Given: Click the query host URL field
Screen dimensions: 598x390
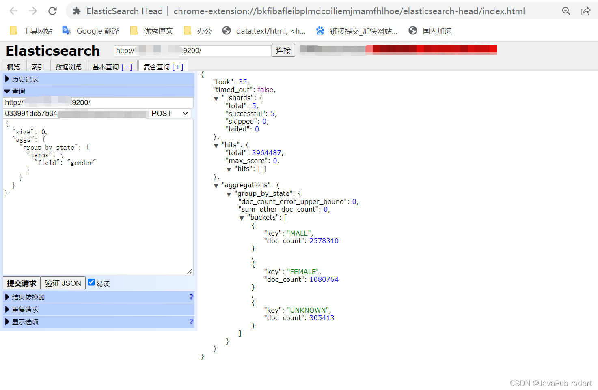Looking at the screenshot, I should [x=98, y=103].
